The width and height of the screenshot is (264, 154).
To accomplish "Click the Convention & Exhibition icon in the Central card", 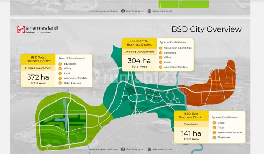I will pos(161,48).
